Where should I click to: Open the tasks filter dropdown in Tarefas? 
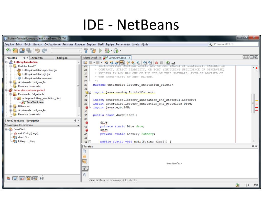click(85, 168)
